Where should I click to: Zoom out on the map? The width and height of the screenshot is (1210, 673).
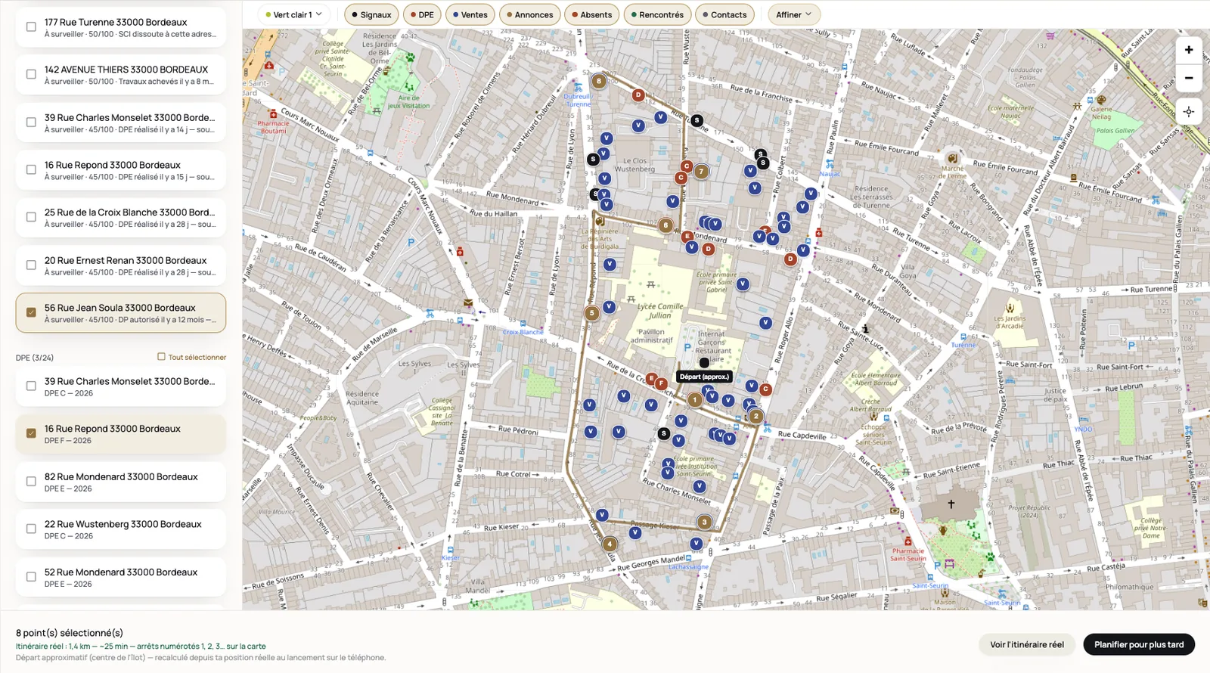click(1189, 78)
